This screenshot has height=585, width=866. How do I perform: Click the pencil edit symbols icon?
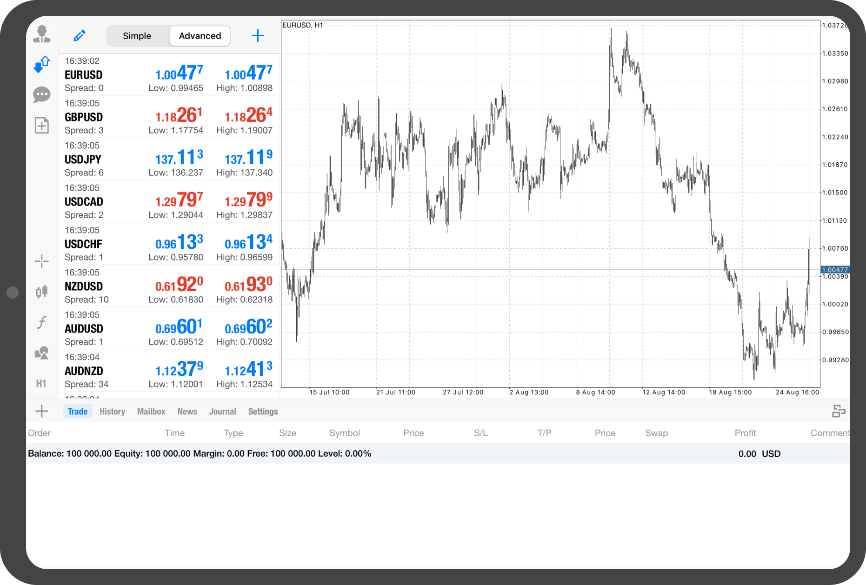[80, 36]
